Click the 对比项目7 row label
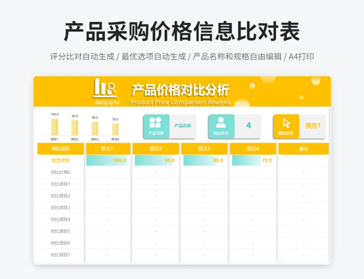The width and height of the screenshot is (364, 279). click(61, 255)
